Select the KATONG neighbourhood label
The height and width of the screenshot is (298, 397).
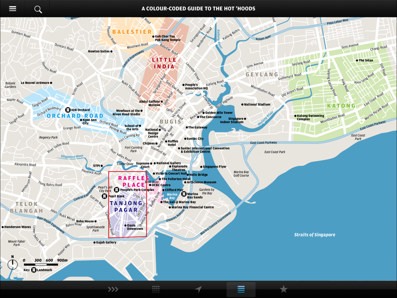tap(341, 106)
